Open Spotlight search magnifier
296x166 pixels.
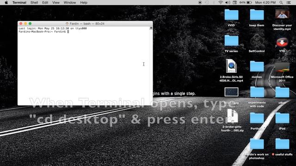click(x=281, y=2)
